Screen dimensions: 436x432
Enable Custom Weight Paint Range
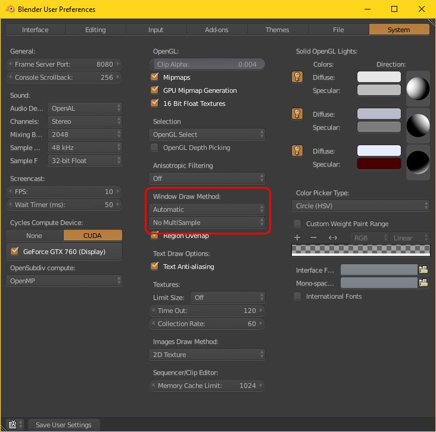pos(297,223)
